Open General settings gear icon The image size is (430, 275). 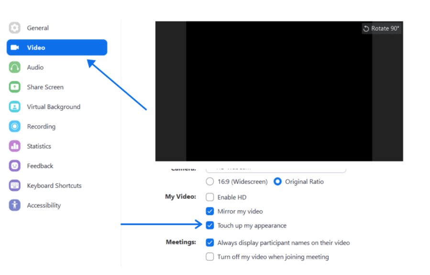click(x=14, y=28)
